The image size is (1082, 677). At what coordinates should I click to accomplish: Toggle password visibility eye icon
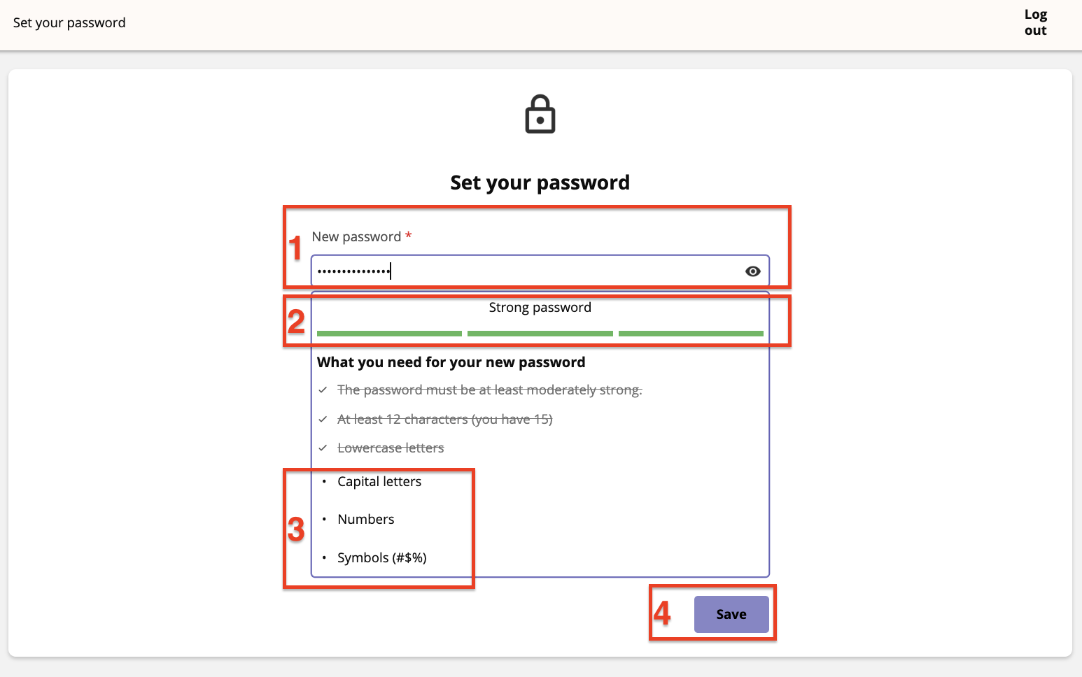(x=752, y=271)
